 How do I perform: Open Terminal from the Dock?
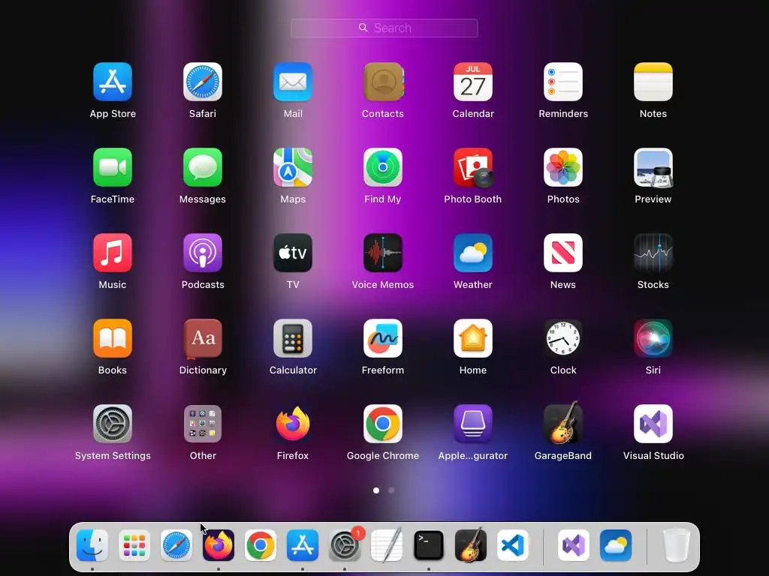[x=429, y=545]
